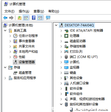This screenshot has width=111, height=112.
Task: Collapse the 鼠标和其他指针设备 category
Action: coord(61,104)
